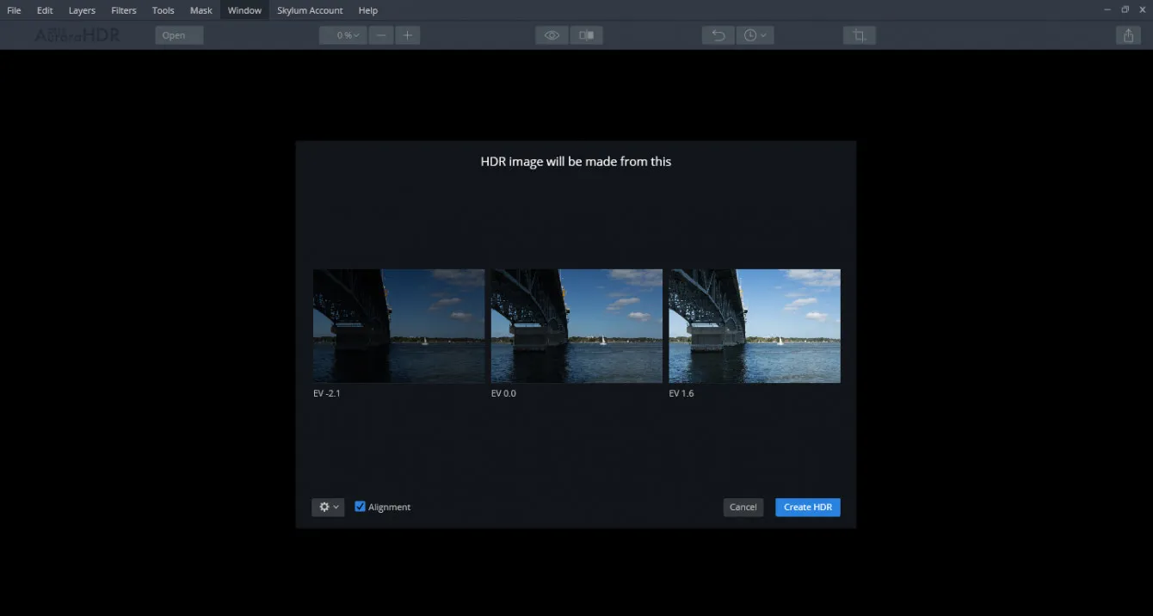The image size is (1153, 616).
Task: Open the Filters menu
Action: (124, 10)
